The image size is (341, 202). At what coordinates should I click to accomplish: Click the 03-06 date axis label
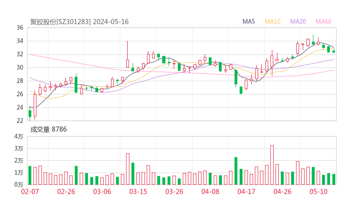coord(102,191)
